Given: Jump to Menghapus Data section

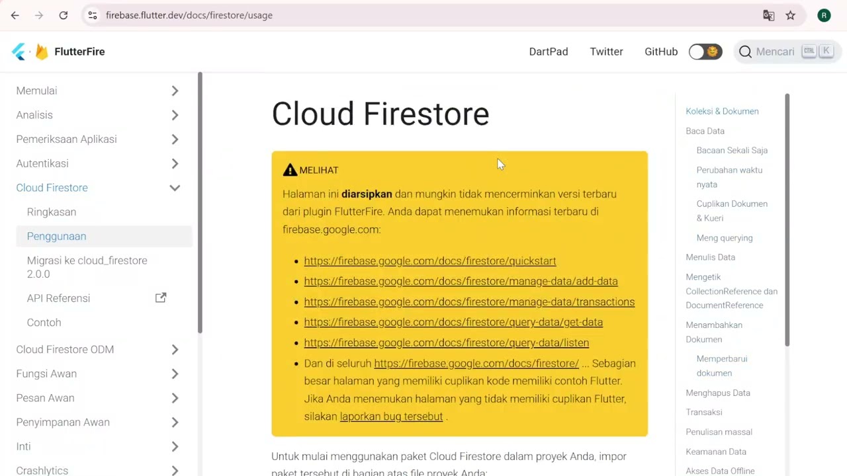Looking at the screenshot, I should click(x=718, y=393).
